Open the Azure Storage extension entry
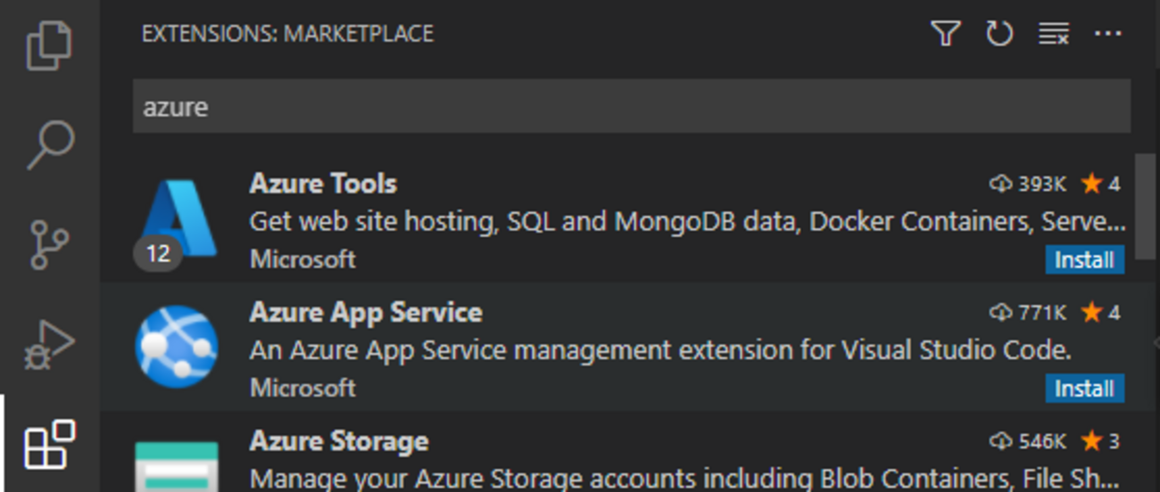This screenshot has width=1160, height=492. pos(339,441)
